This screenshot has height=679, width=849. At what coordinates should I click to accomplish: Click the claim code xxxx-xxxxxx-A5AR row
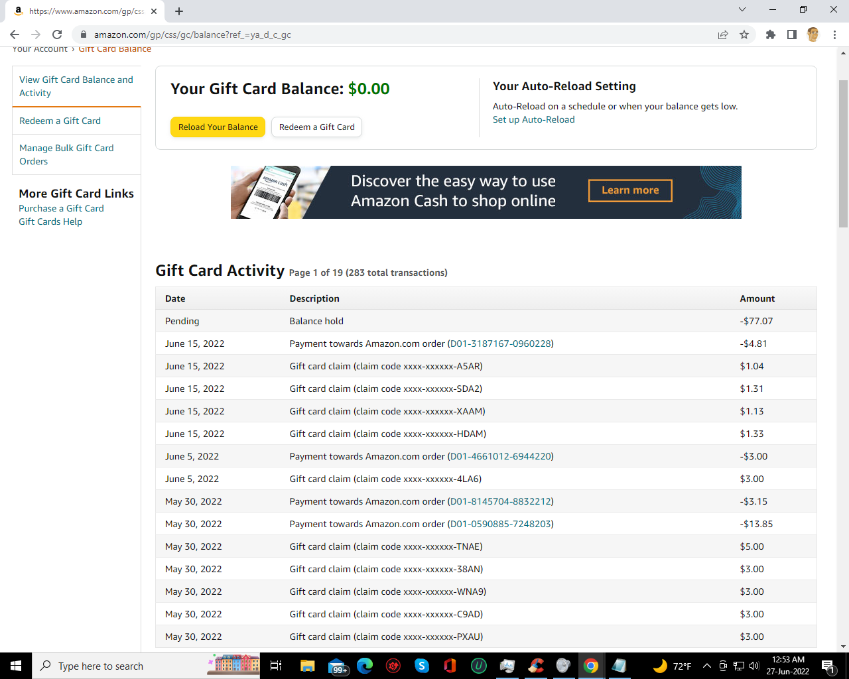tap(486, 366)
